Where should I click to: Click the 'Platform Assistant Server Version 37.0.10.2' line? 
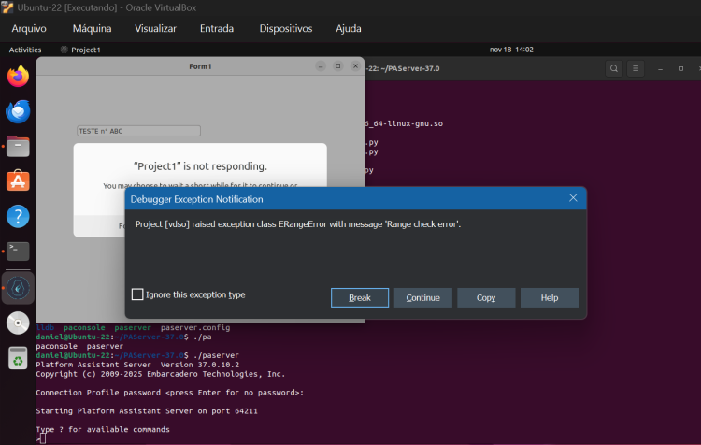coord(137,365)
